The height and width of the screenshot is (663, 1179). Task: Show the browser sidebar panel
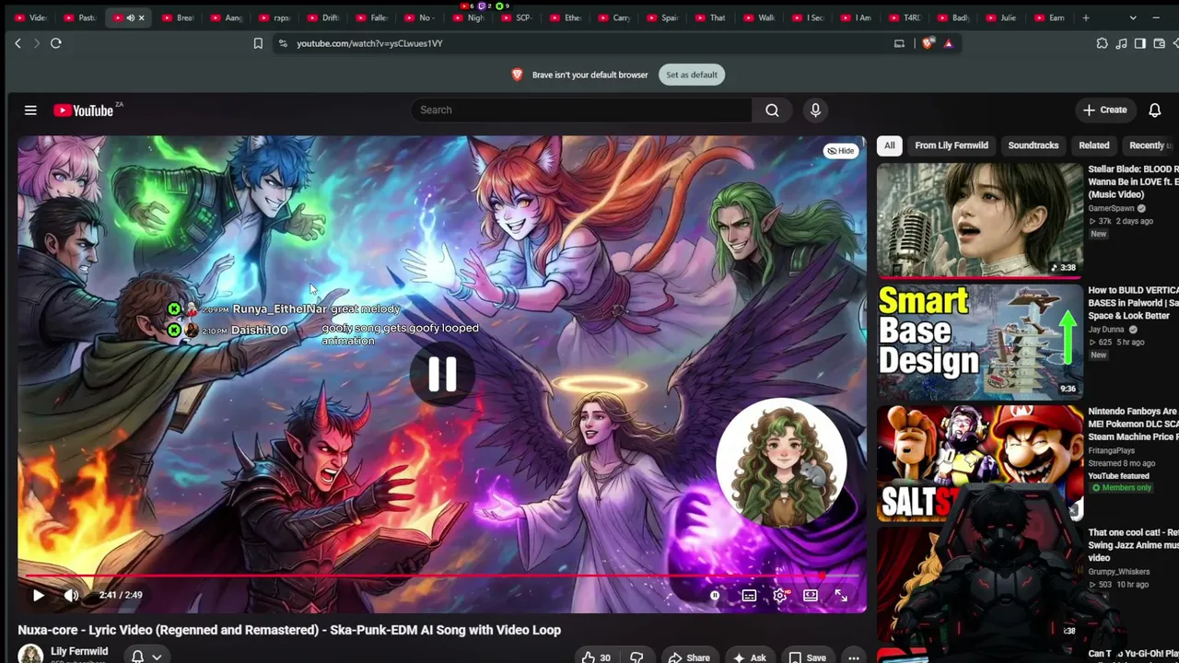click(x=1140, y=43)
